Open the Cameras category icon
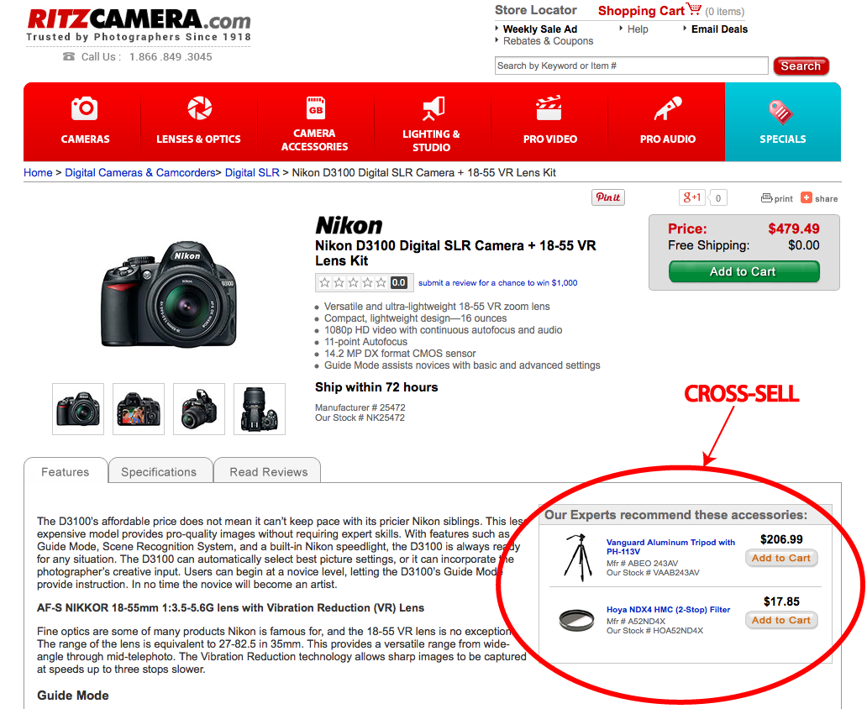 [x=85, y=109]
